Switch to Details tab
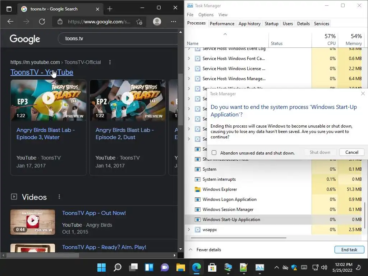The image size is (368, 276). click(303, 23)
